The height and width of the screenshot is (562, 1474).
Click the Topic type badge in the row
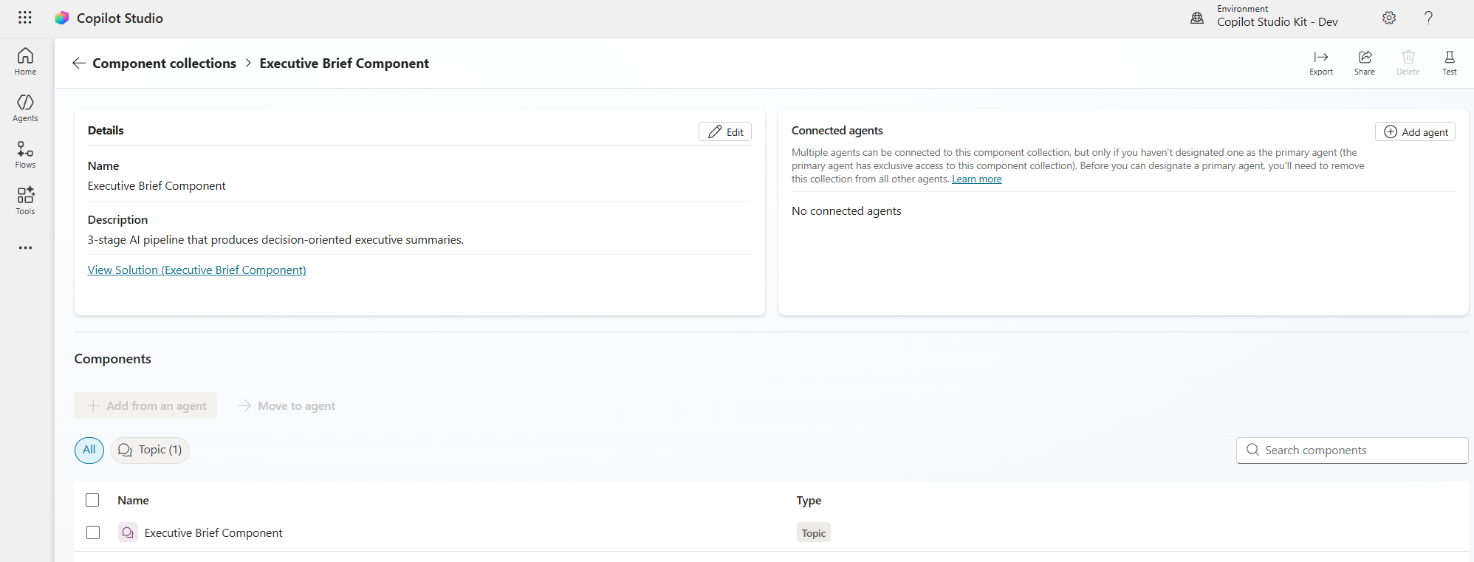point(814,532)
